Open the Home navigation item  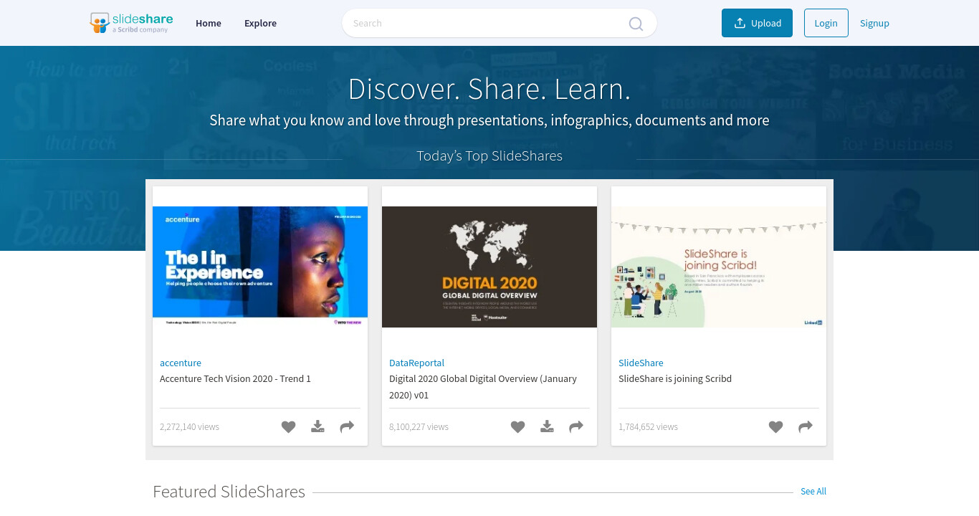click(x=209, y=23)
